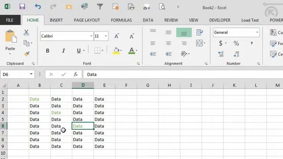
Task: Center text horizontally
Action: click(x=168, y=43)
